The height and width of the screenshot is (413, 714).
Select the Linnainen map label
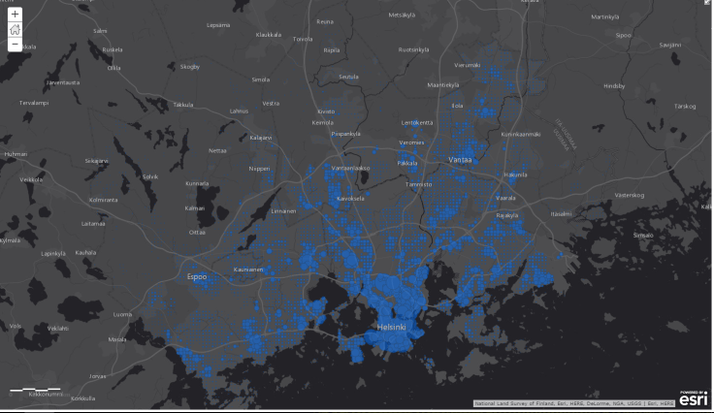tap(283, 210)
